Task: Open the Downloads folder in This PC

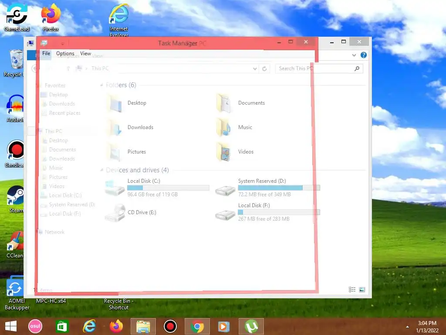Action: pos(131,127)
